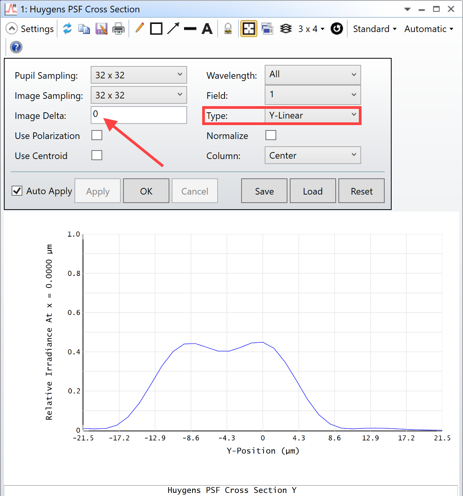Click the copy to clipboard icon

[x=84, y=29]
